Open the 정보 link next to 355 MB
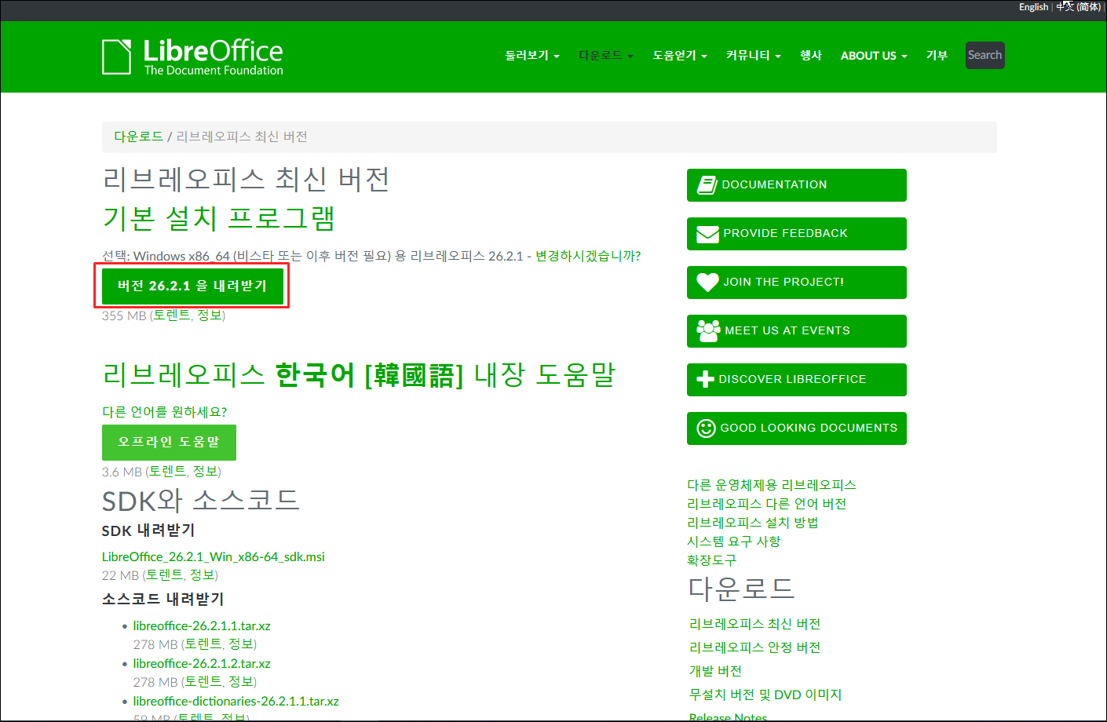 click(209, 315)
